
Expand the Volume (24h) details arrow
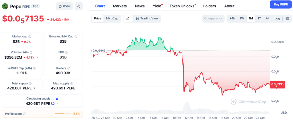pos(37,57)
